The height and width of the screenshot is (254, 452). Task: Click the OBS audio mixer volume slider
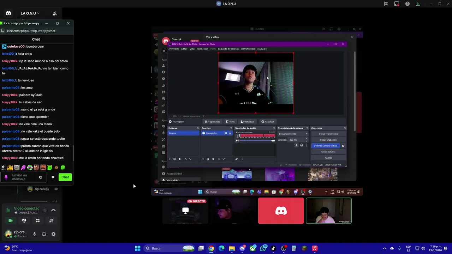[x=257, y=140]
